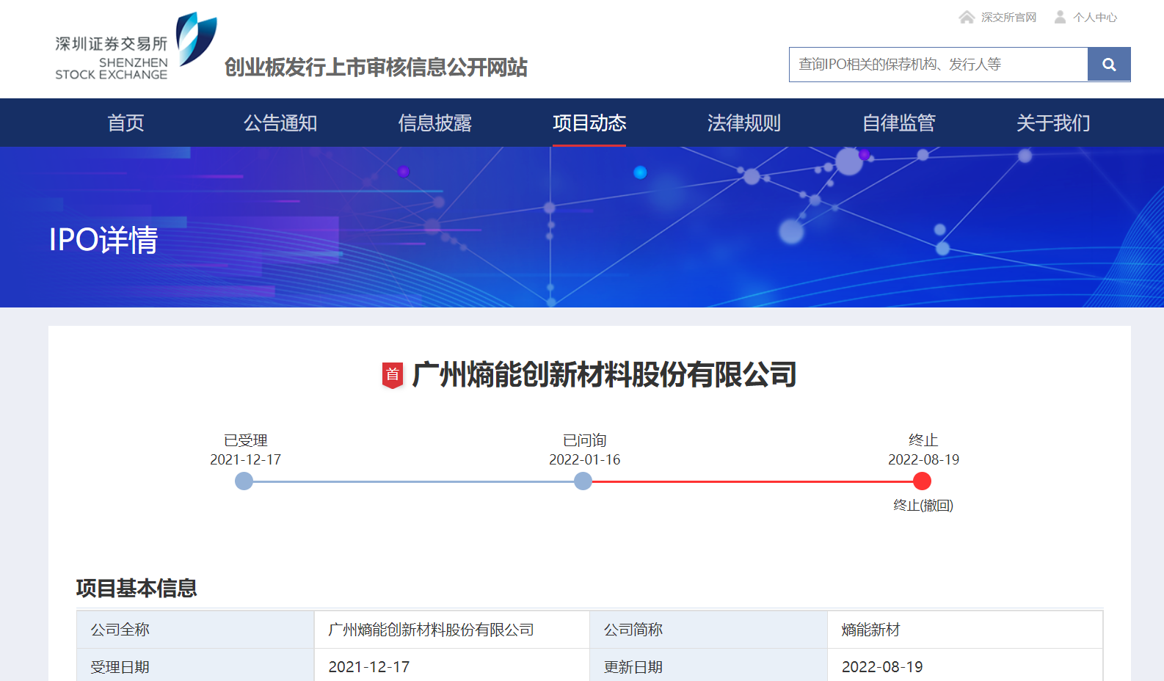The image size is (1164, 681).
Task: Click the red 首 badge by company name
Action: coord(393,375)
